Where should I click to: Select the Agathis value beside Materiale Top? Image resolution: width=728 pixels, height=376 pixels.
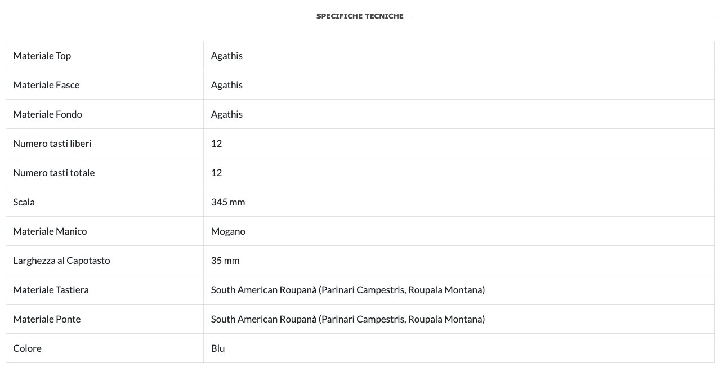click(x=227, y=56)
